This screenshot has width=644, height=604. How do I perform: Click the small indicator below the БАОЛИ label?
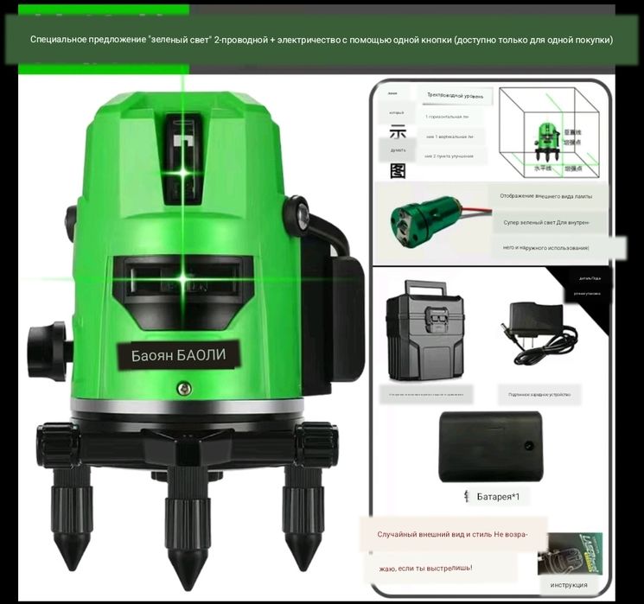pos(183,389)
